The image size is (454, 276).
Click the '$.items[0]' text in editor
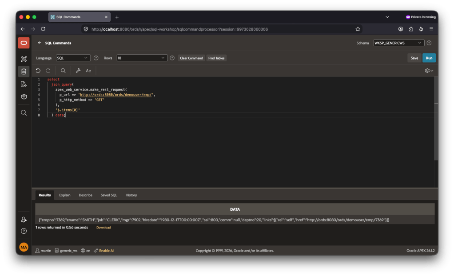pos(68,110)
